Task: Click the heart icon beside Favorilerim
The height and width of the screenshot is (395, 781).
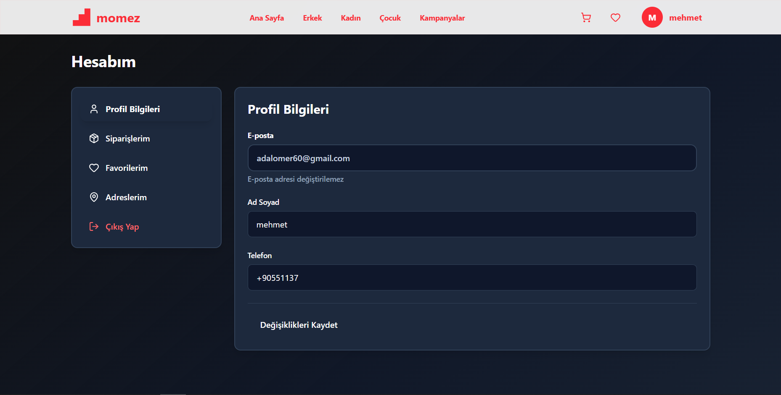Action: tap(94, 168)
